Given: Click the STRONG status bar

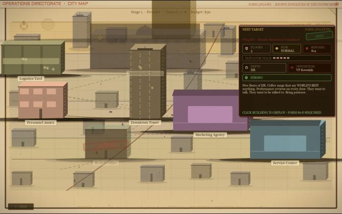Looking at the screenshot, I should [x=287, y=78].
